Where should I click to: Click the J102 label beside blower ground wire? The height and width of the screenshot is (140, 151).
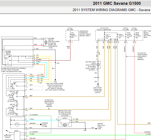point(58,63)
